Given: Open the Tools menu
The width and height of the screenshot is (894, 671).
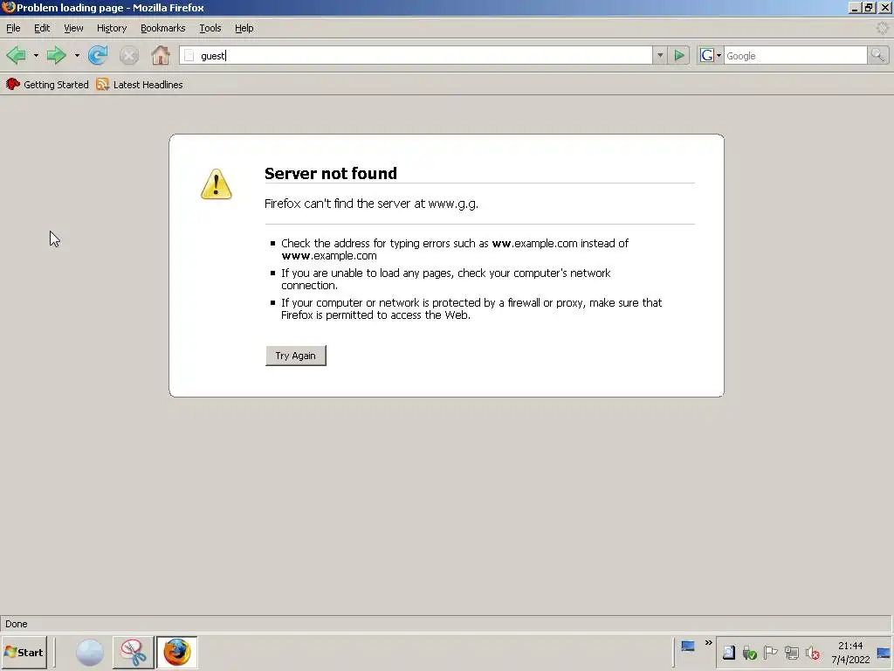Looking at the screenshot, I should (x=210, y=28).
